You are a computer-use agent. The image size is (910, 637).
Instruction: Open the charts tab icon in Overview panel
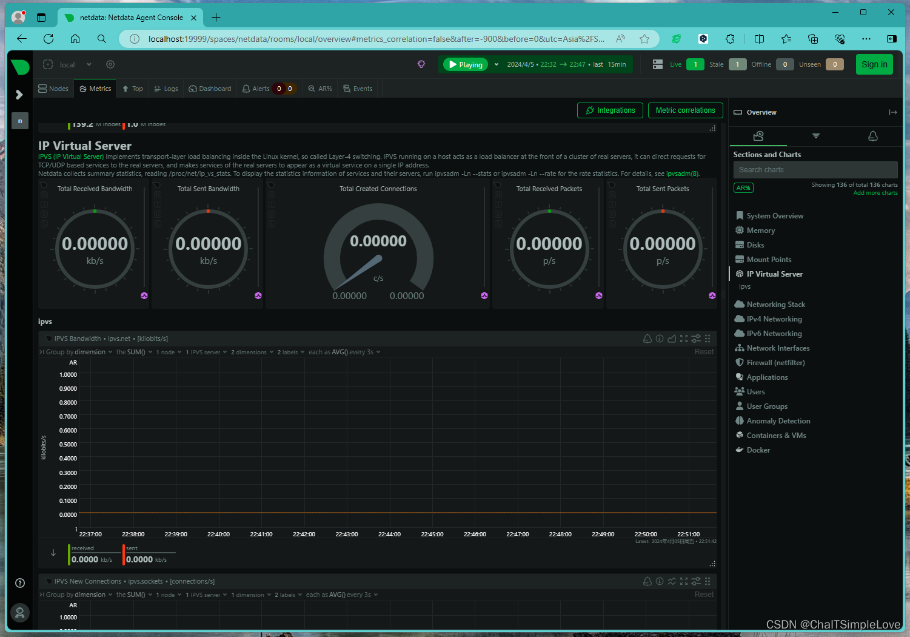point(758,136)
